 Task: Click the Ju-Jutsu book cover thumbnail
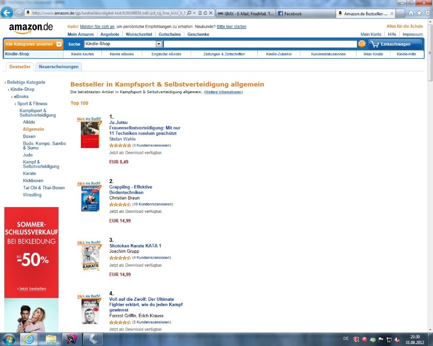point(90,135)
